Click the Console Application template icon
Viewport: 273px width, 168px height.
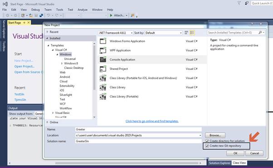point(103,59)
